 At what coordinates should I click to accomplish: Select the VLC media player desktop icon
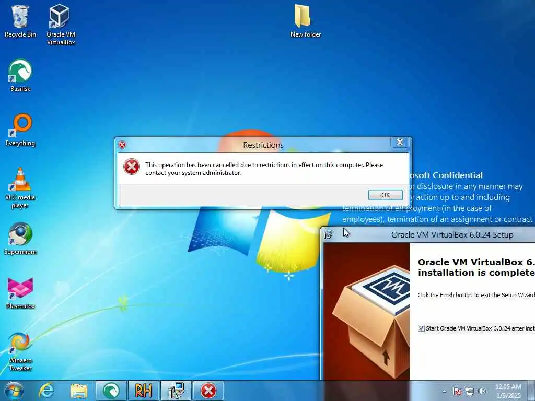[20, 188]
